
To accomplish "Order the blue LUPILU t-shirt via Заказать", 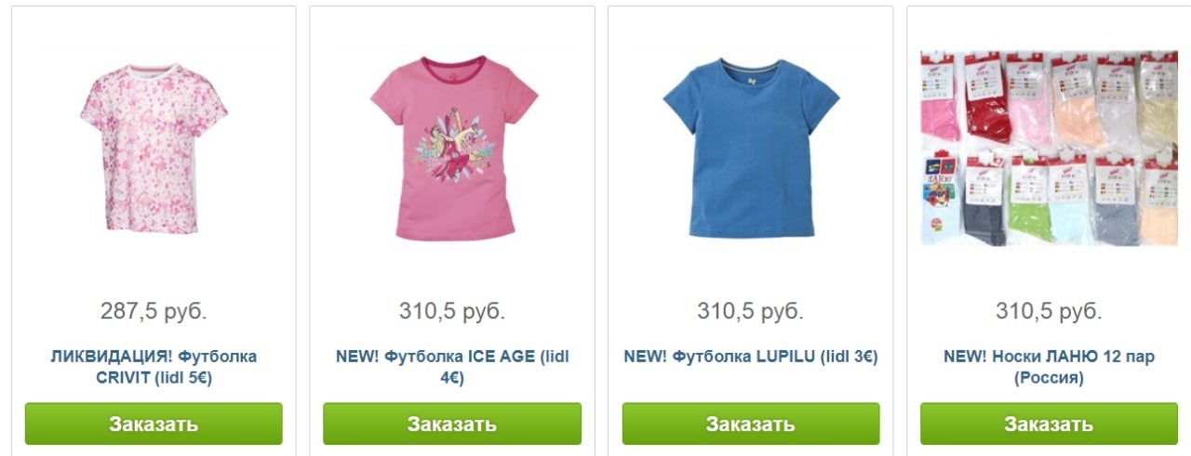I will pyautogui.click(x=751, y=423).
